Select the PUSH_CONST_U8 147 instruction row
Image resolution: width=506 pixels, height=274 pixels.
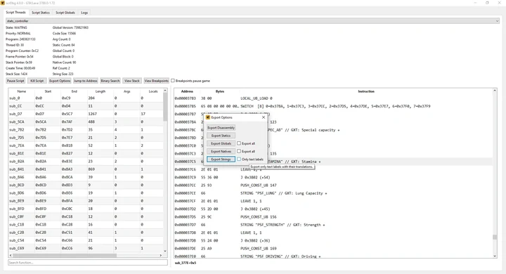333,185
